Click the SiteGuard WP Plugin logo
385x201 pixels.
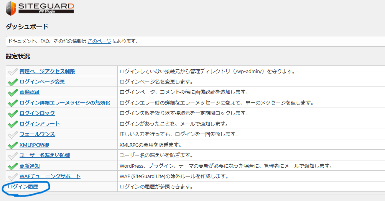point(40,8)
